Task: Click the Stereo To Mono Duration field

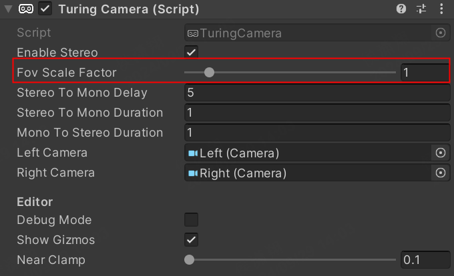Action: pos(317,113)
